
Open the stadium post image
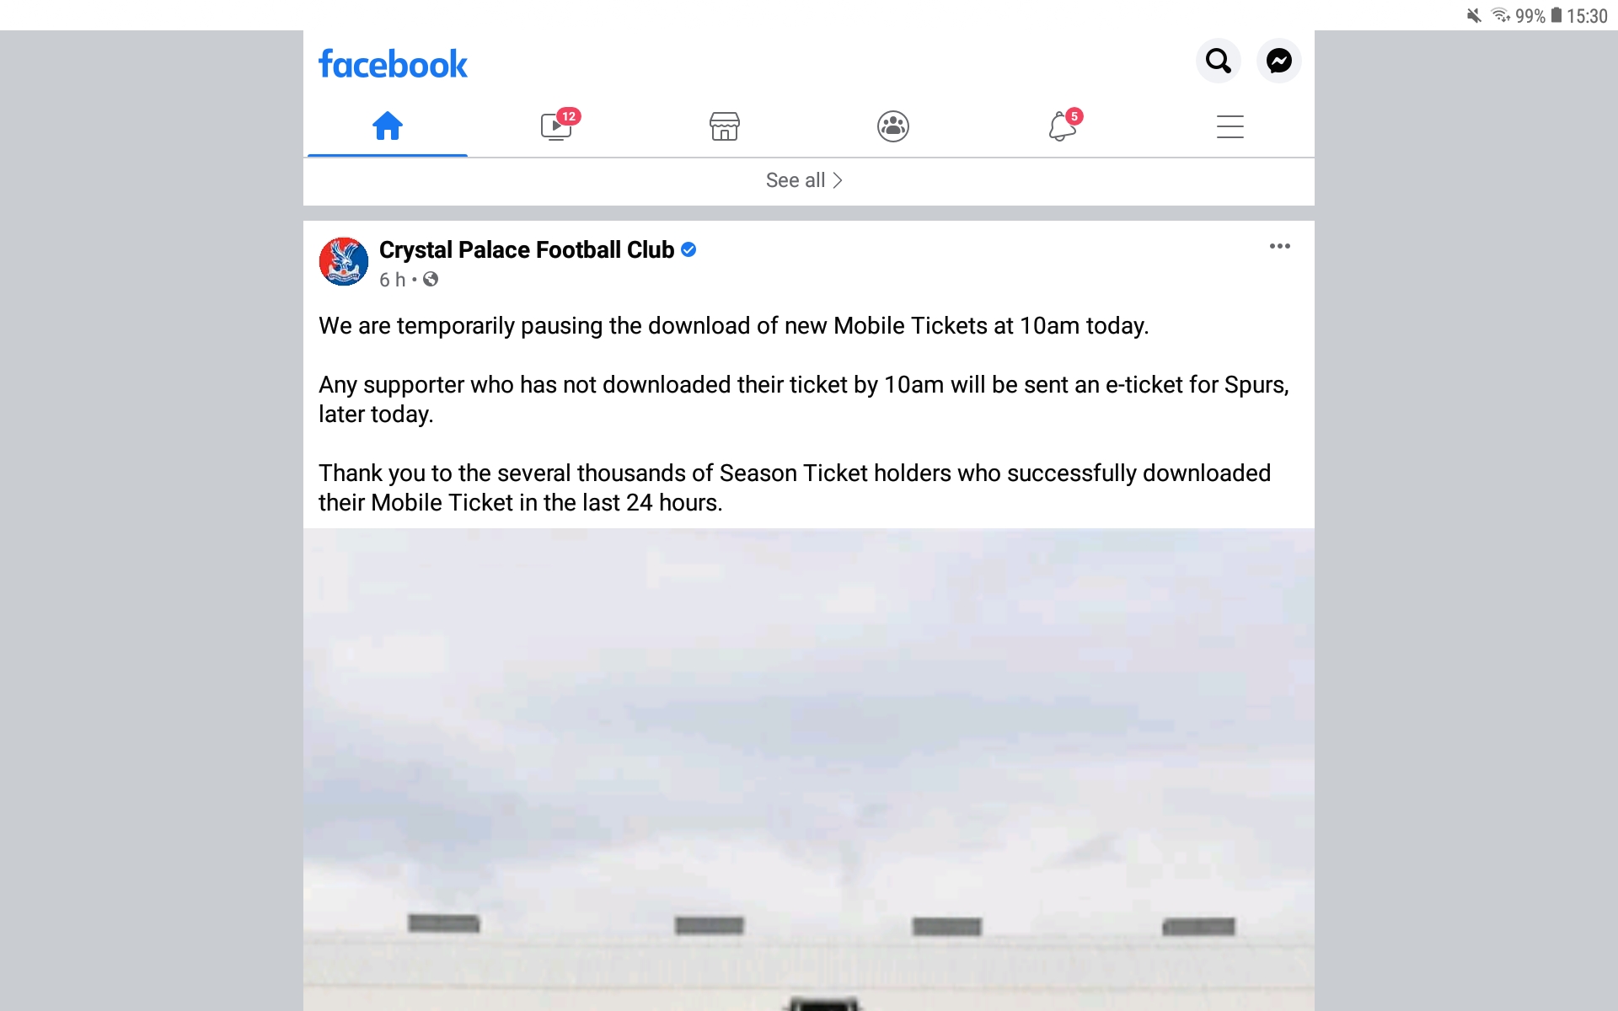click(x=809, y=770)
